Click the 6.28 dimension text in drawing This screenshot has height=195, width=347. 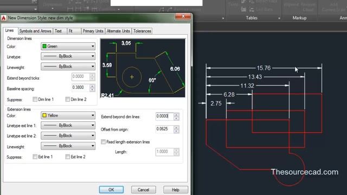pyautogui.click(x=229, y=95)
